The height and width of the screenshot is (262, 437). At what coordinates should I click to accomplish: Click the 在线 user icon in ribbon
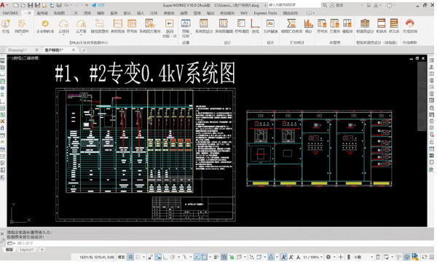click(6, 26)
